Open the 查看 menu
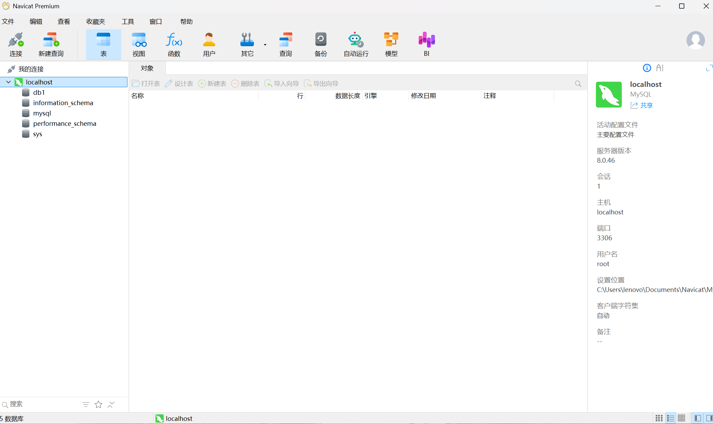 [64, 21]
